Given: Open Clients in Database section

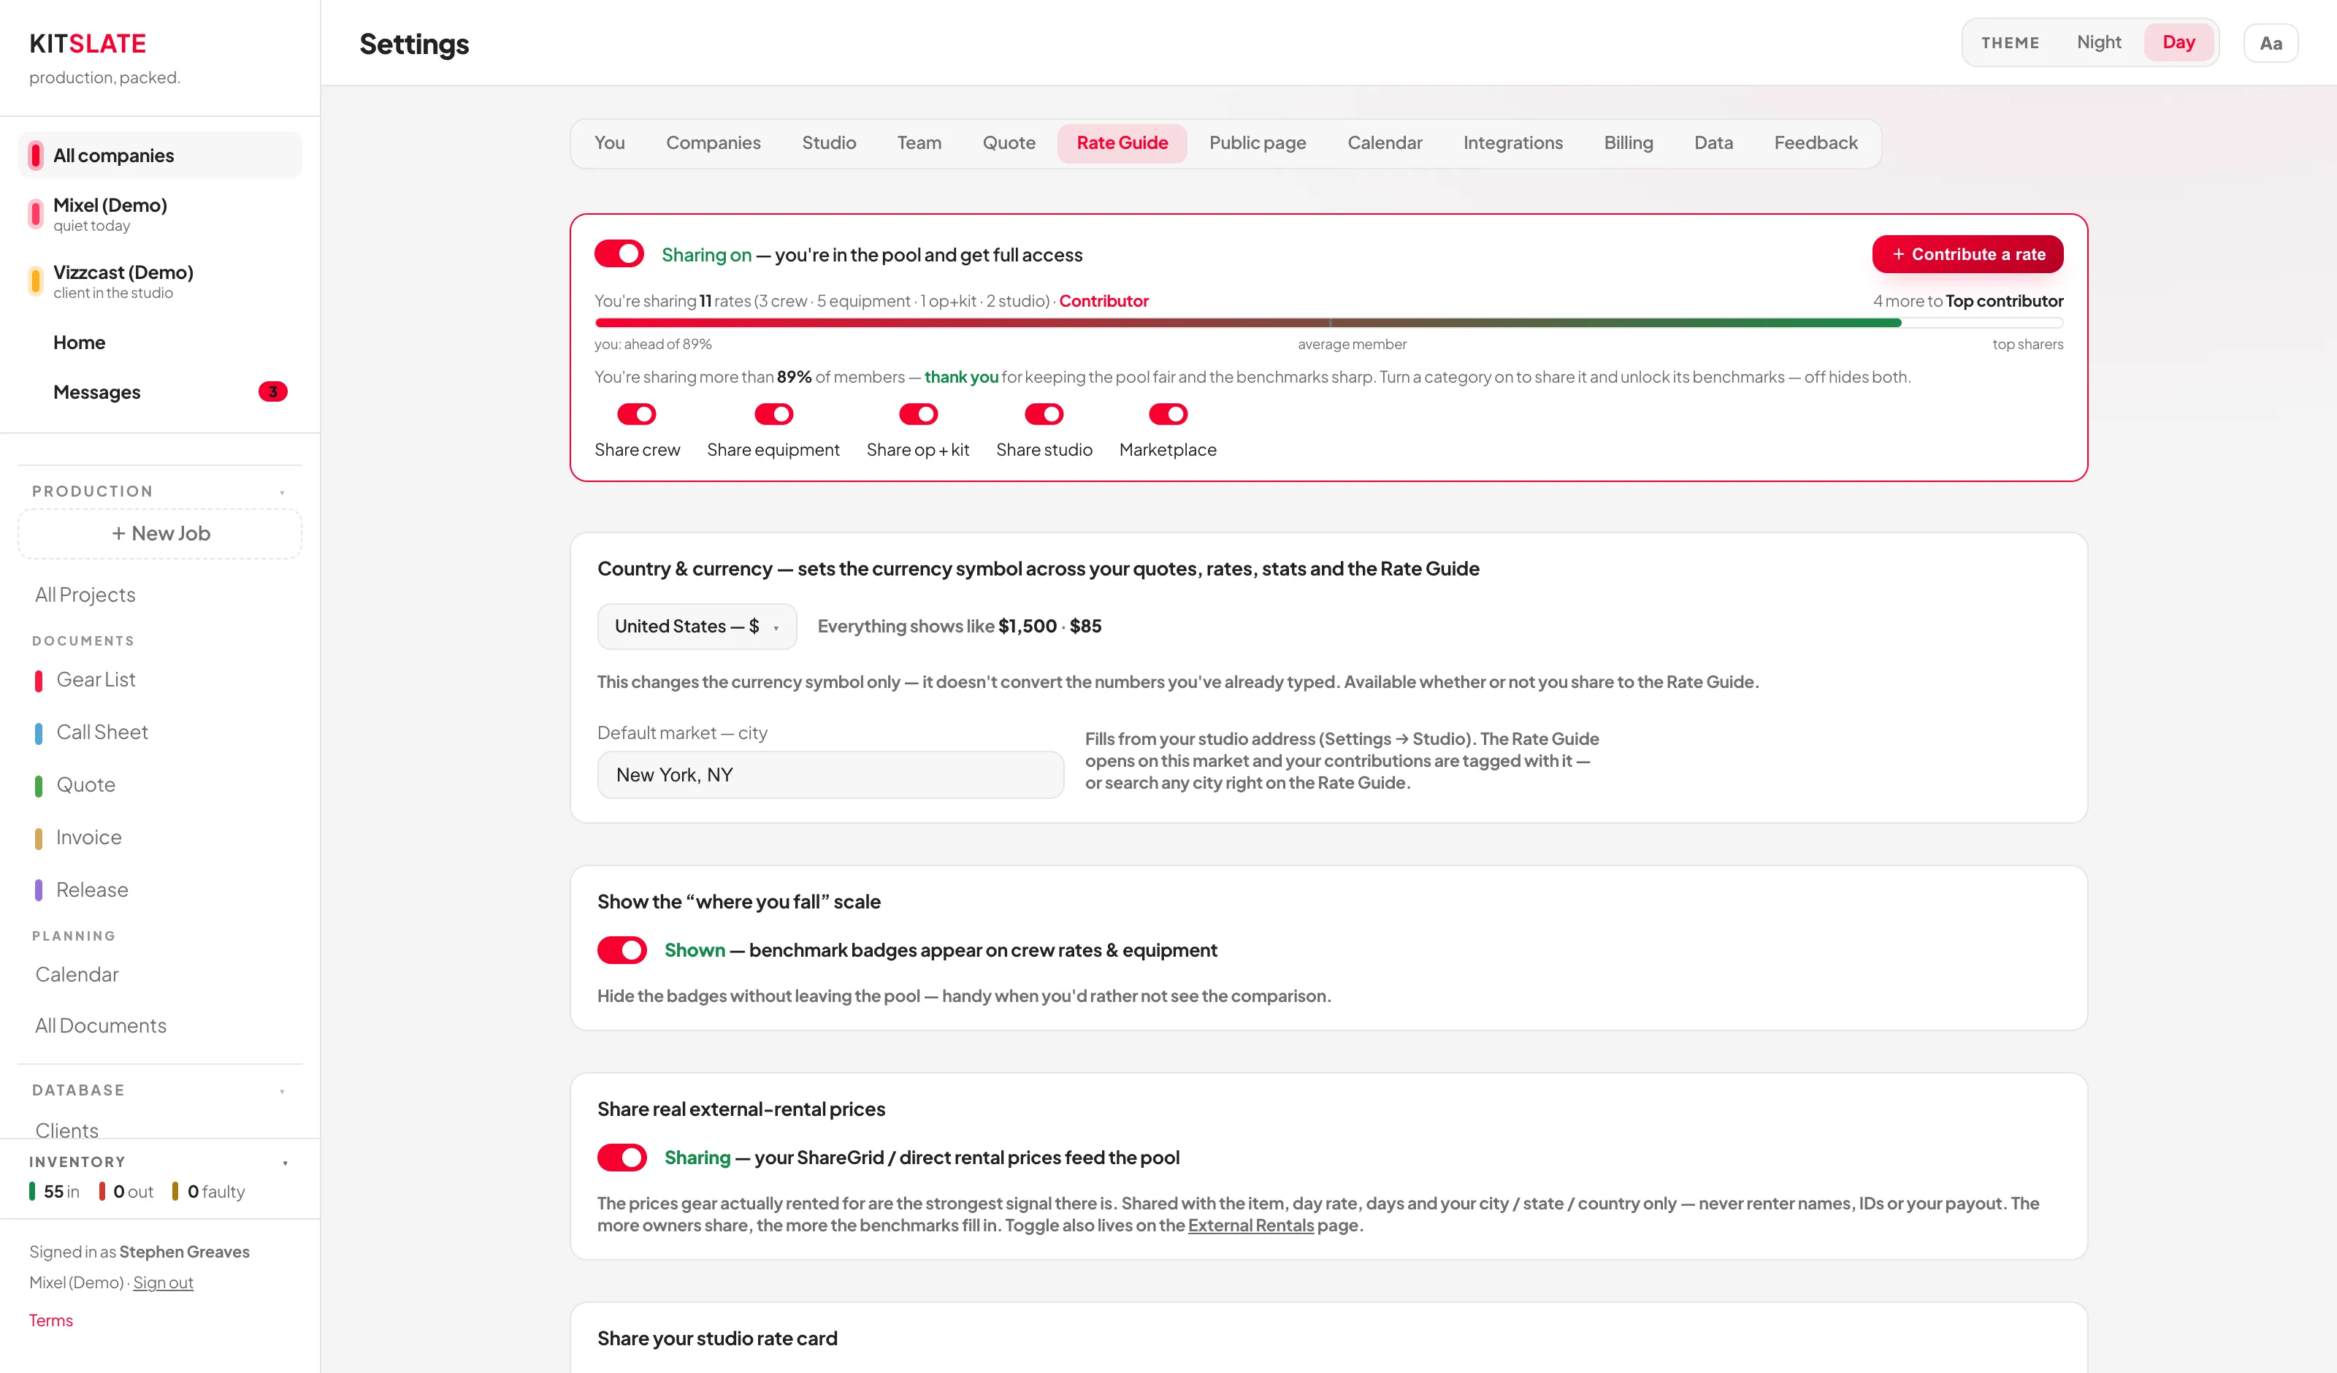Looking at the screenshot, I should point(66,1130).
